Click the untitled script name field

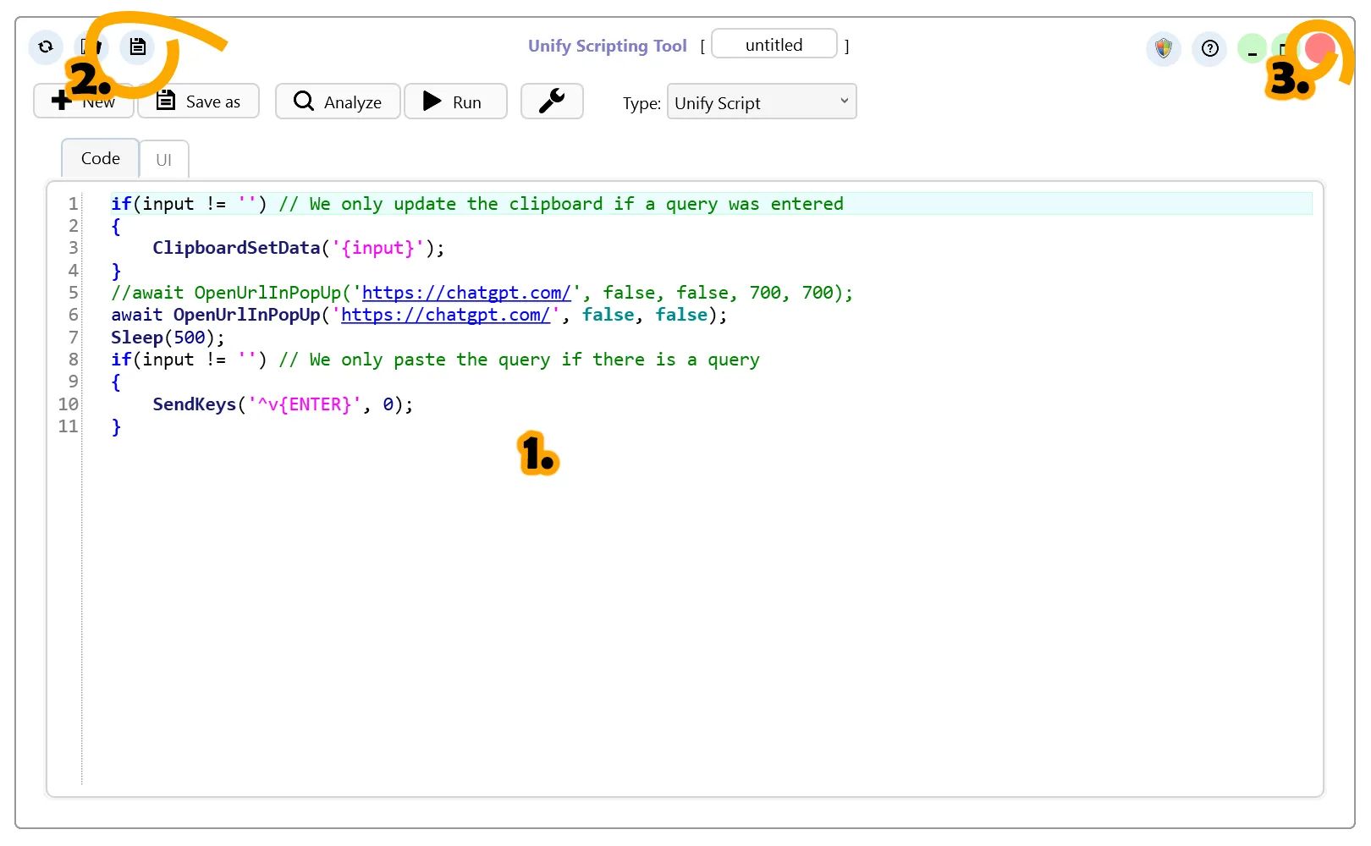pos(774,45)
